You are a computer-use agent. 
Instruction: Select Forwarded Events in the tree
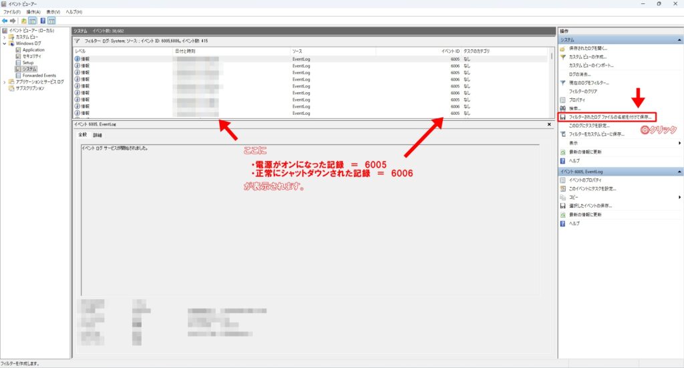coord(39,75)
